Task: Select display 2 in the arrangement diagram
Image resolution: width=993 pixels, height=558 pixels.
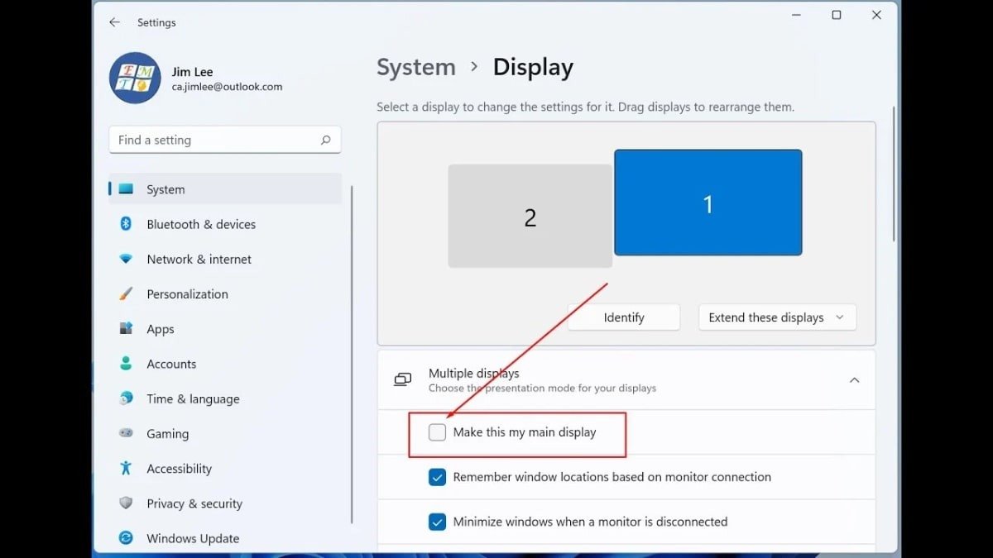Action: [530, 216]
